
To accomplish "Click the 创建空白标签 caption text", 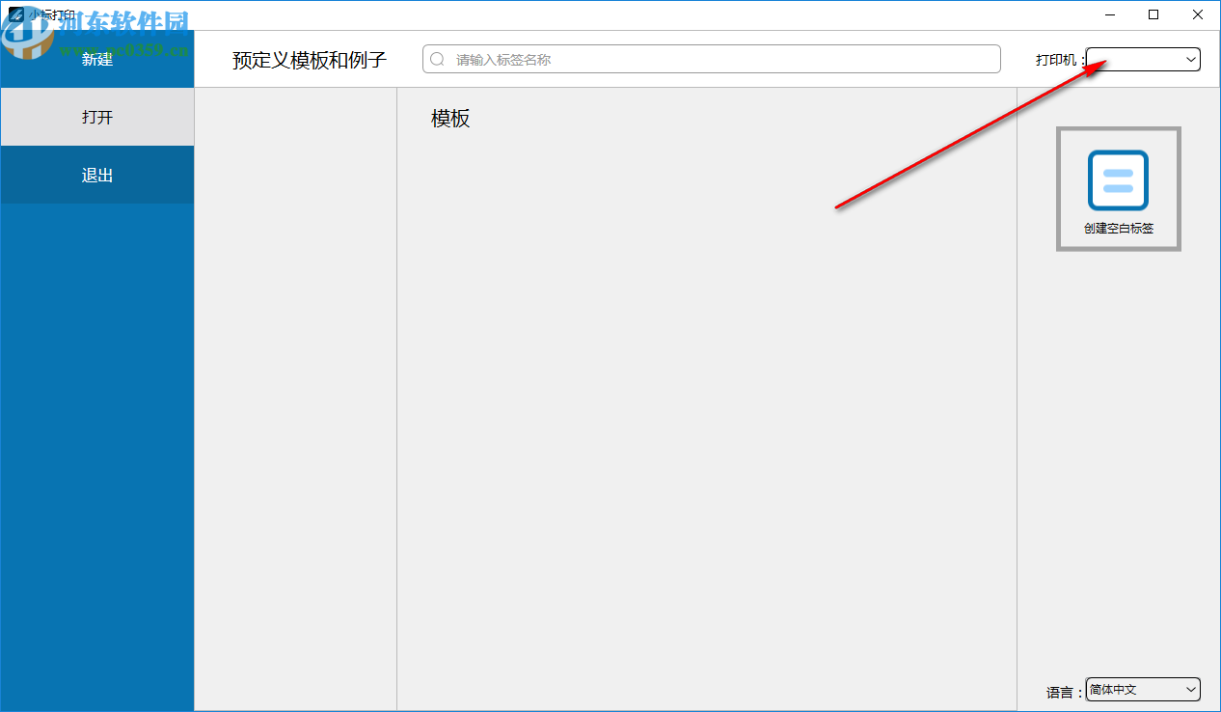I will 1119,229.
